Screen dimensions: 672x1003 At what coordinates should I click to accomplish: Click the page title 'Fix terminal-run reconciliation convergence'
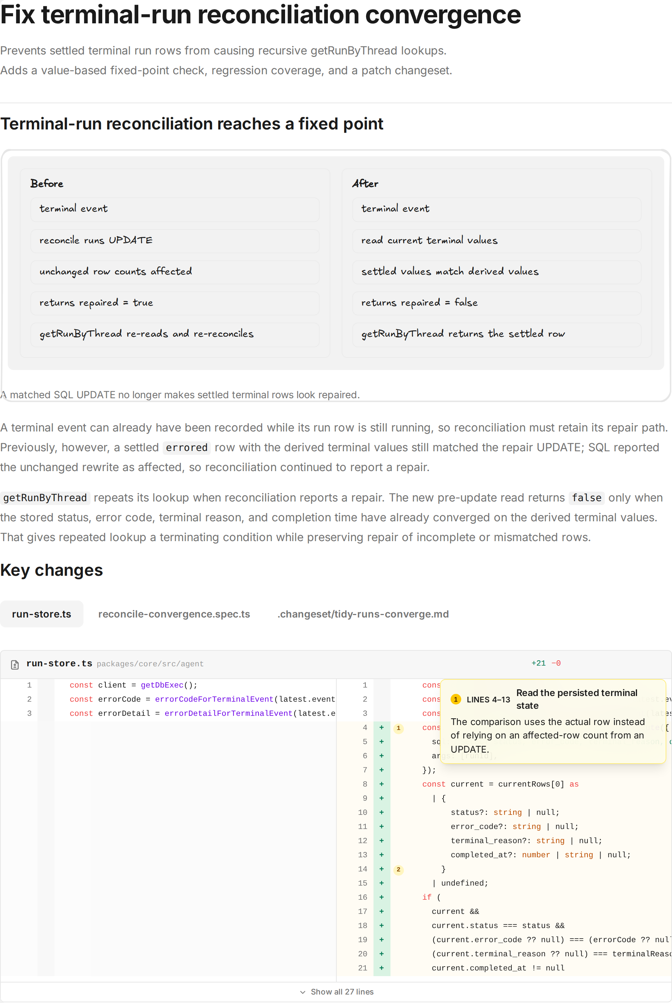pos(261,15)
